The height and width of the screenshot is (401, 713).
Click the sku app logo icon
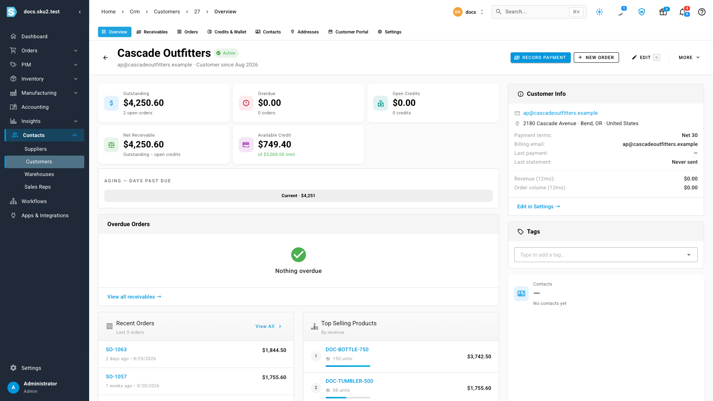pos(12,12)
